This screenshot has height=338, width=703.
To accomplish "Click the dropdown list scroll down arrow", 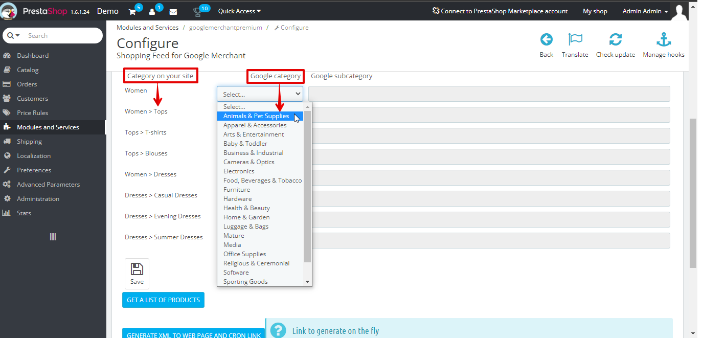I will coord(308,282).
